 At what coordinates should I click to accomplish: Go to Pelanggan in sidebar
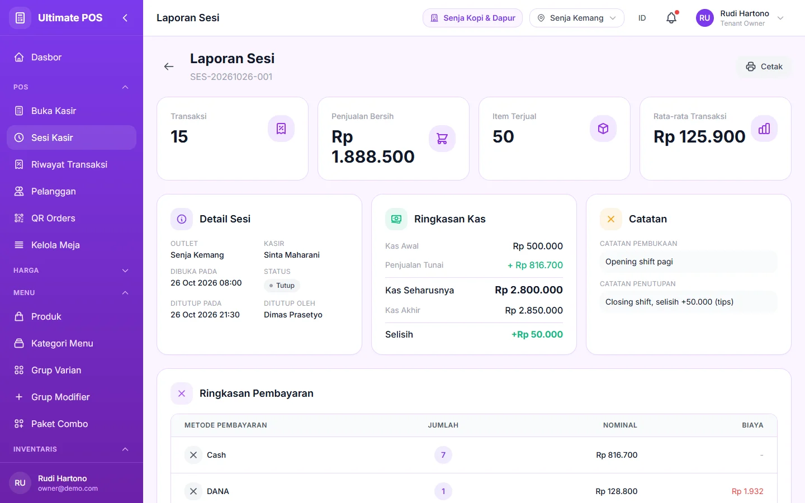coord(72,191)
